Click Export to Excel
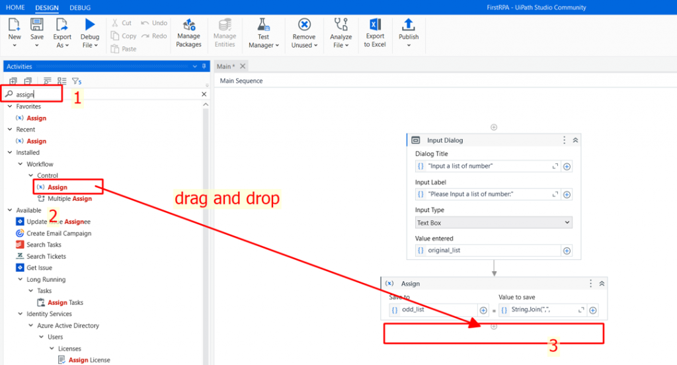This screenshot has width=677, height=365. tap(375, 32)
